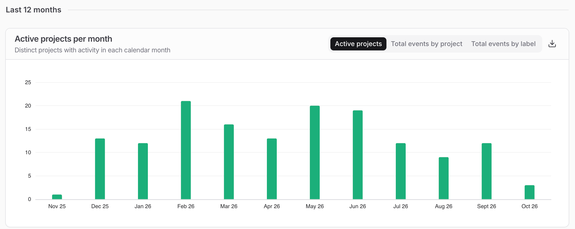The width and height of the screenshot is (575, 229).
Task: Click the 'Apr 26' axis label
Action: 272,206
